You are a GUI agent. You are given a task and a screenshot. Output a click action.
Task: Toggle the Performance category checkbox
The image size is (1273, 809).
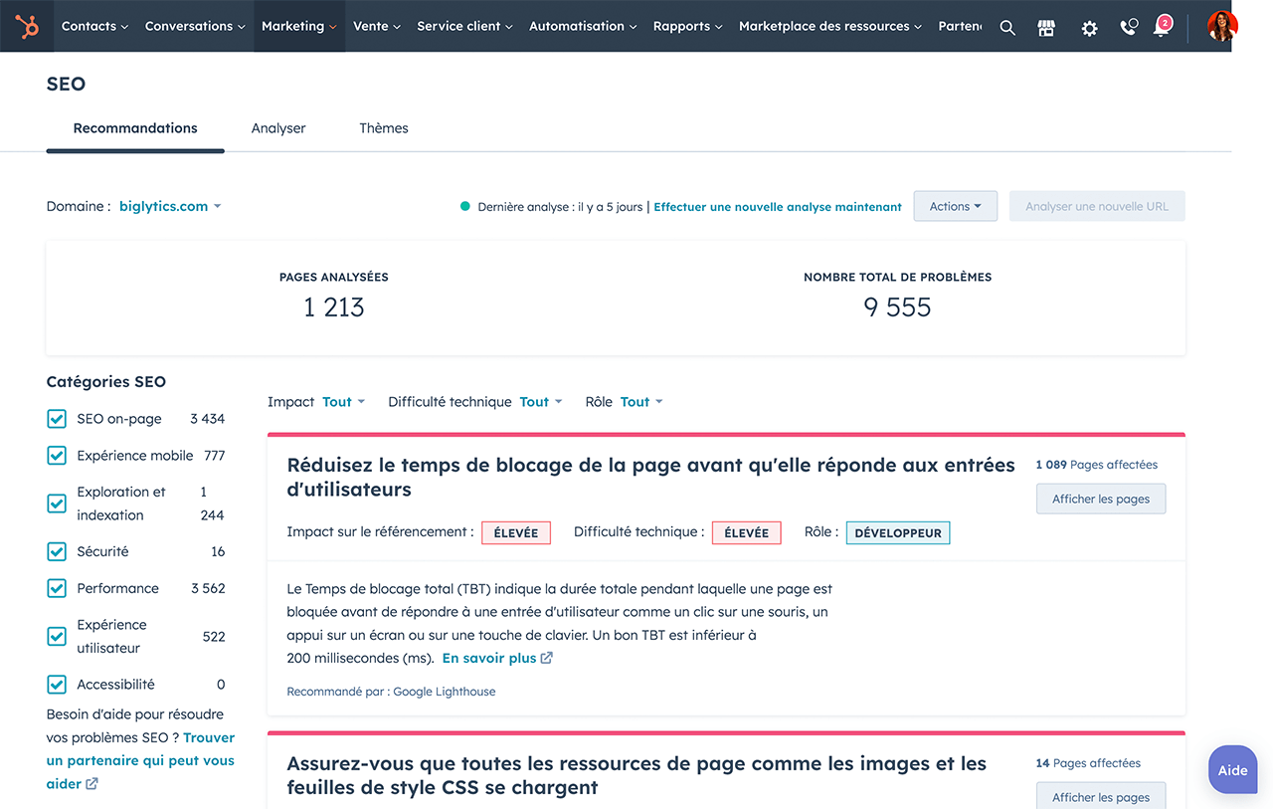57,589
